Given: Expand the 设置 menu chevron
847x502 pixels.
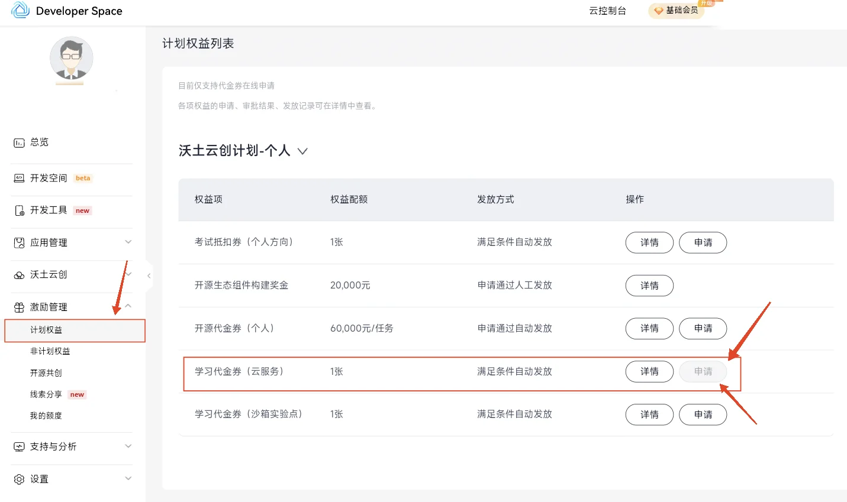Looking at the screenshot, I should pyautogui.click(x=128, y=478).
